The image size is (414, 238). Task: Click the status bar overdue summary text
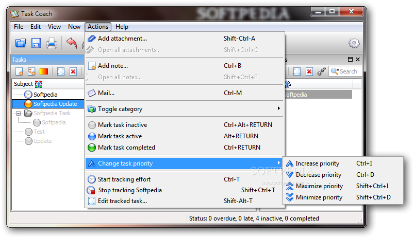click(x=254, y=218)
